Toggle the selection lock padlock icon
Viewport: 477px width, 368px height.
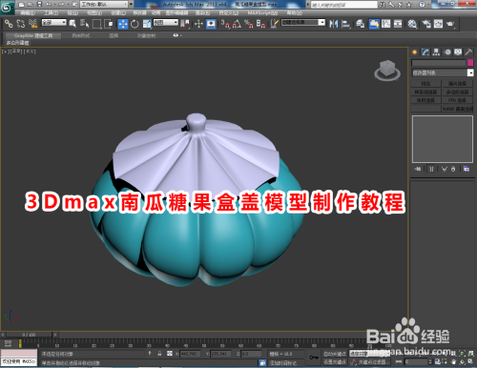coord(159,354)
